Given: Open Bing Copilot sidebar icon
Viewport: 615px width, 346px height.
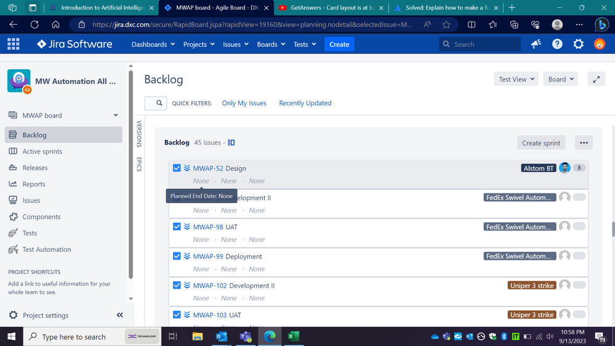Looking at the screenshot, I should tap(601, 25).
